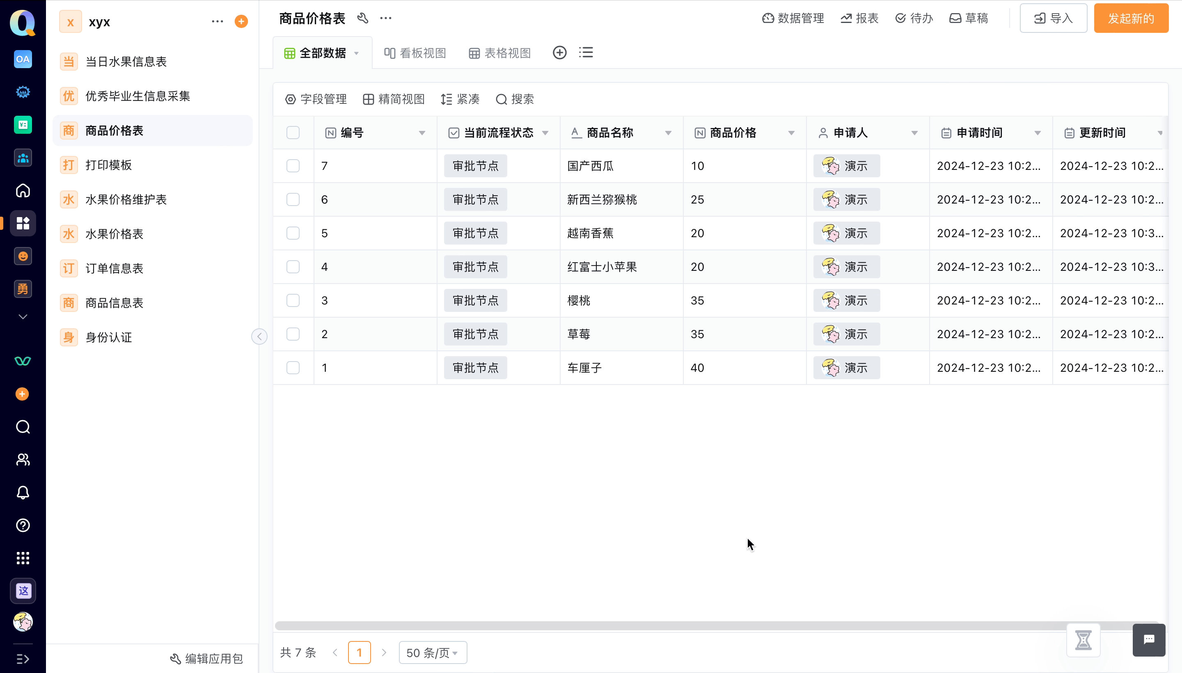Open the 50 条/页 page size dropdown
Viewport: 1182px width, 673px height.
[x=433, y=652]
